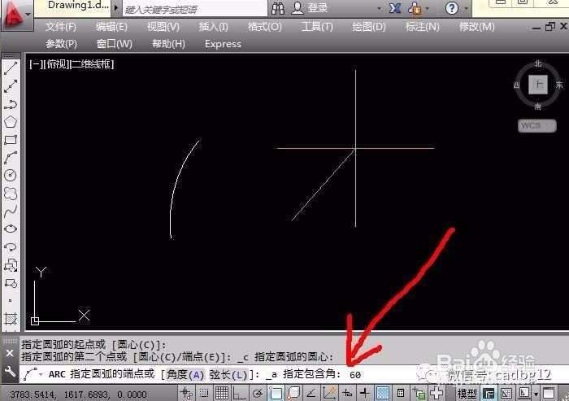This screenshot has height=401, width=569.
Task: Open the 工具(T) menu
Action: [x=317, y=27]
